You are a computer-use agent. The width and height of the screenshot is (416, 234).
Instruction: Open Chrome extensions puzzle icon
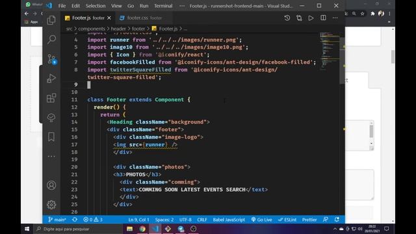pyautogui.click(x=372, y=14)
